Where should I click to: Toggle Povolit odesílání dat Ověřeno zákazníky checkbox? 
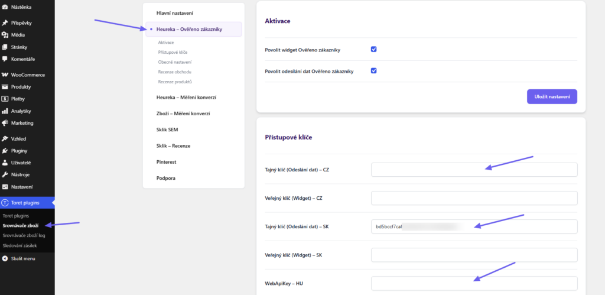click(x=373, y=71)
